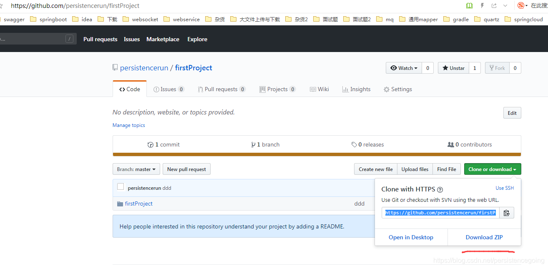Switch to the Code tab
Viewport: 548px width, 268px height.
[130, 89]
